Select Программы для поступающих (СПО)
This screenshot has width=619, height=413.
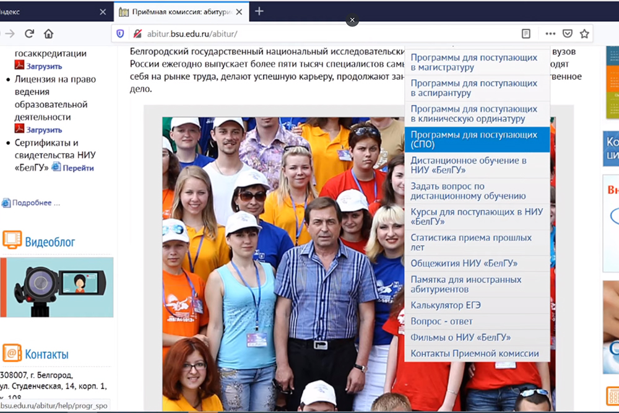pos(477,139)
